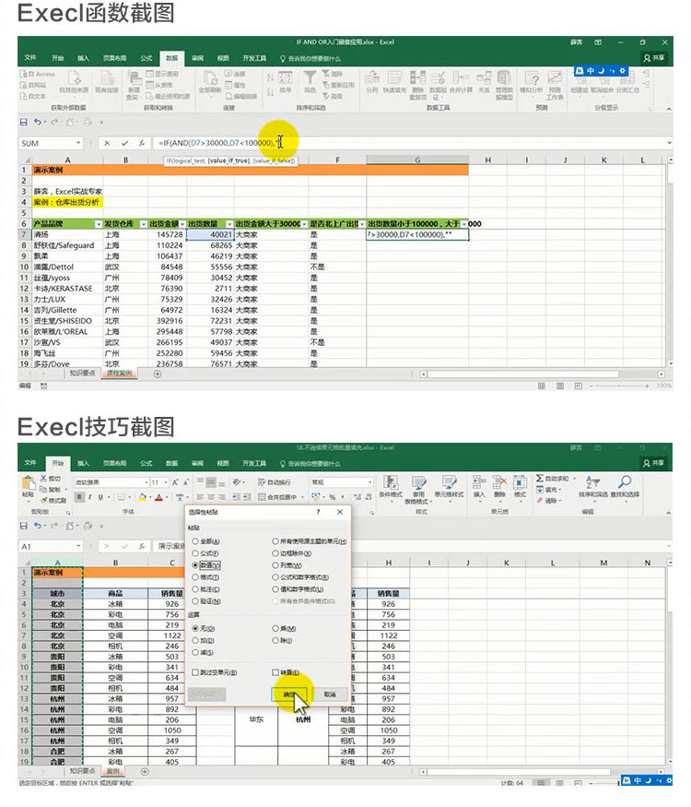The image size is (691, 807).
Task: Open 出货数量 column filter dropdown in upper window
Action: tap(229, 224)
